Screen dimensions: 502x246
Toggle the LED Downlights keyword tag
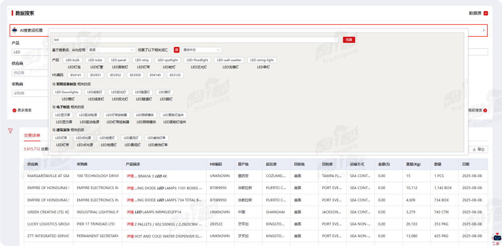click(x=66, y=92)
